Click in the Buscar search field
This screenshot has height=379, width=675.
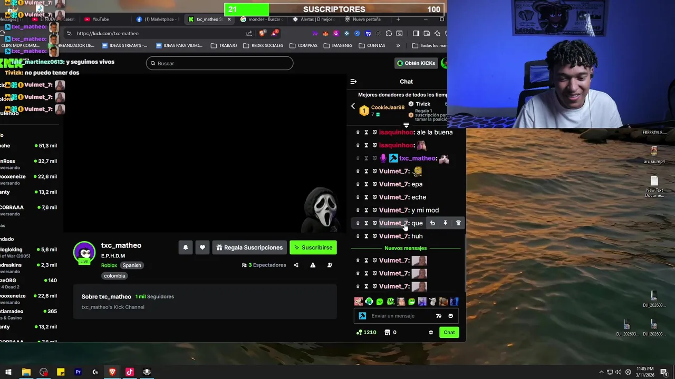(219, 63)
